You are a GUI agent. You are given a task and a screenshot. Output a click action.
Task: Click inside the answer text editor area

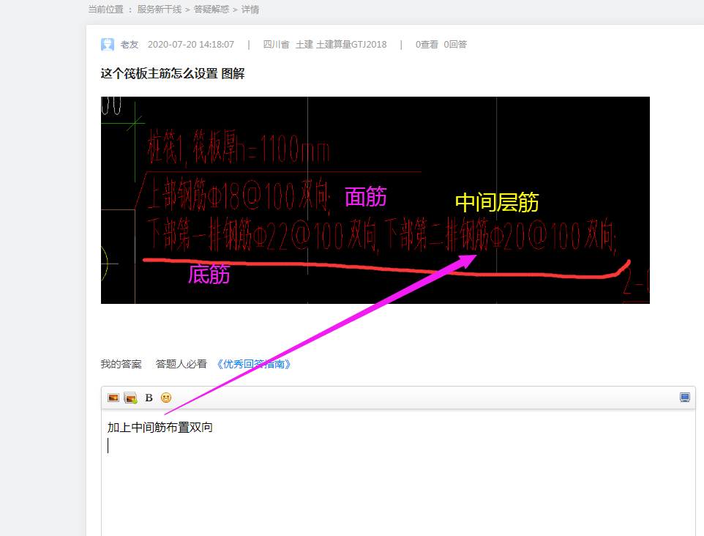[x=398, y=472]
